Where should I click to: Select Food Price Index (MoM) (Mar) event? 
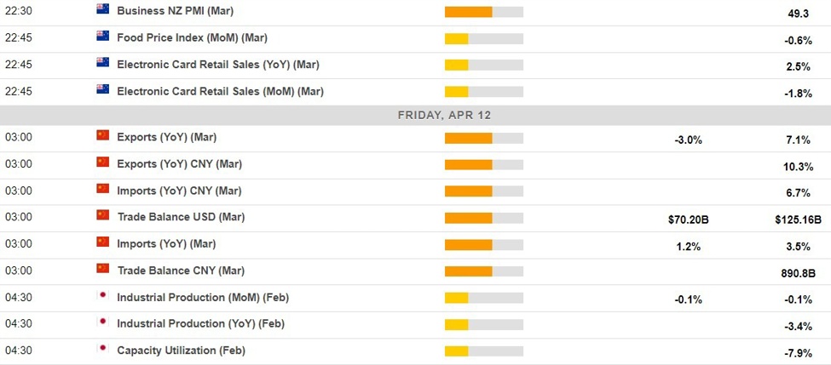click(x=191, y=37)
